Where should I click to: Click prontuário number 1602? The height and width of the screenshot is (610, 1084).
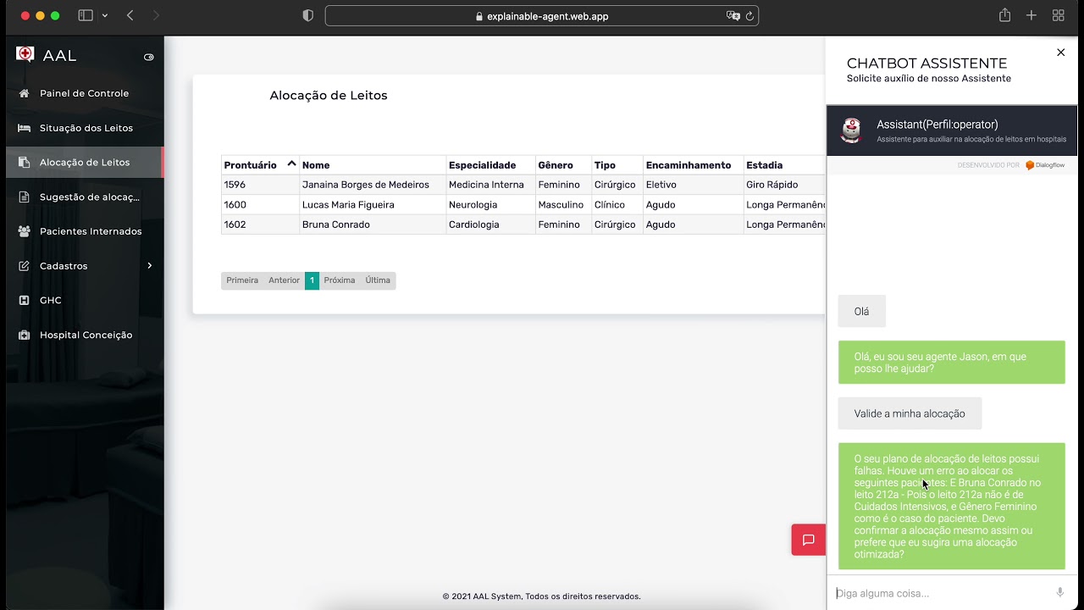pos(235,225)
